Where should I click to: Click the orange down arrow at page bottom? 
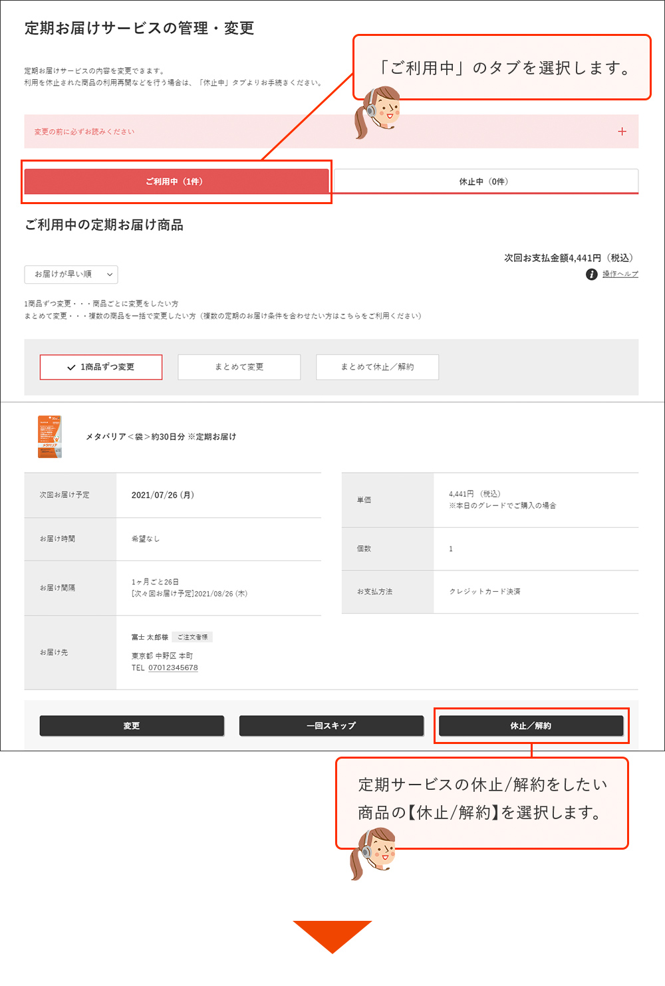tap(332, 937)
